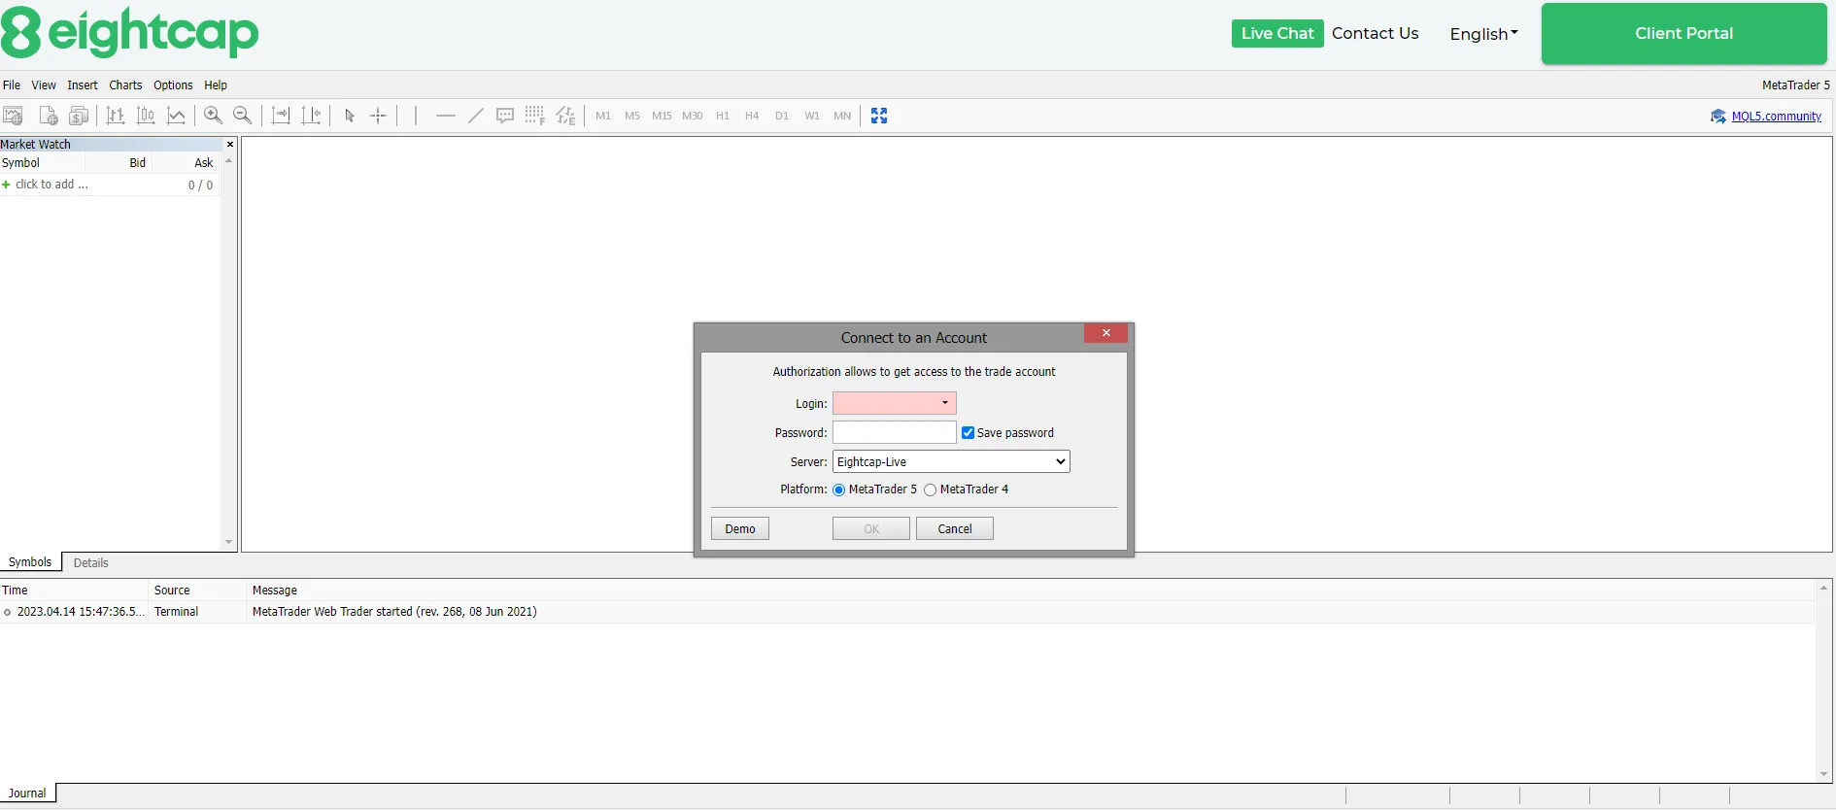Image resolution: width=1836 pixels, height=810 pixels.
Task: Select the trendline drawing tool
Action: (x=475, y=116)
